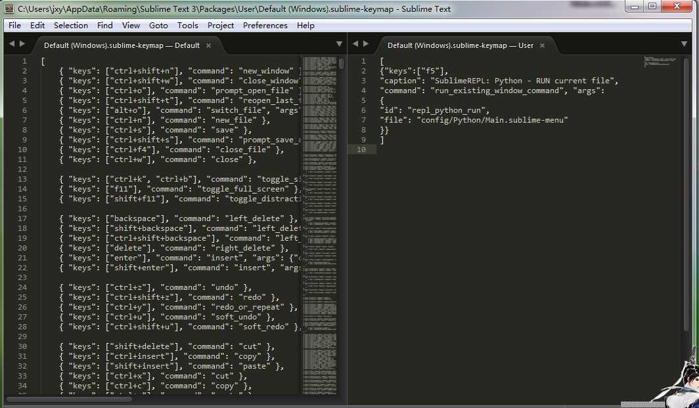Close the Sublime Text window
This screenshot has width=699, height=408.
coord(677,6)
